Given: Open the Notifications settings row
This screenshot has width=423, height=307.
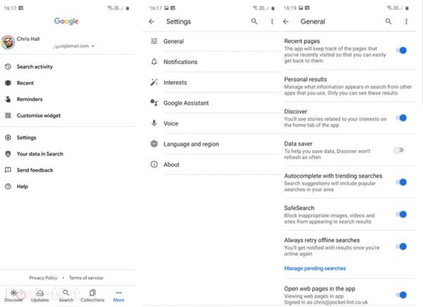Looking at the screenshot, I should 211,62.
